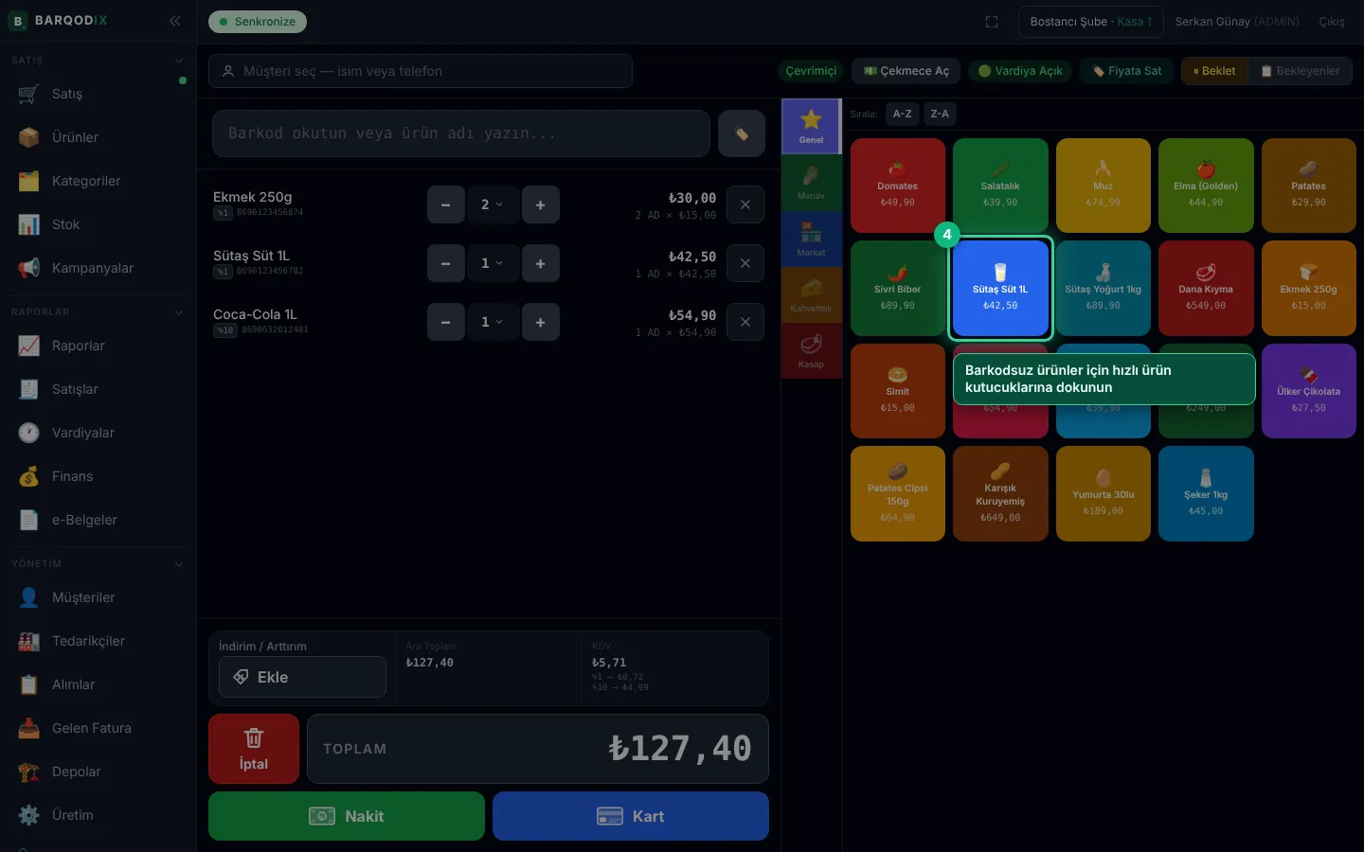Switch to the Manav category tab
Screen dimensions: 1364x852
click(x=811, y=183)
